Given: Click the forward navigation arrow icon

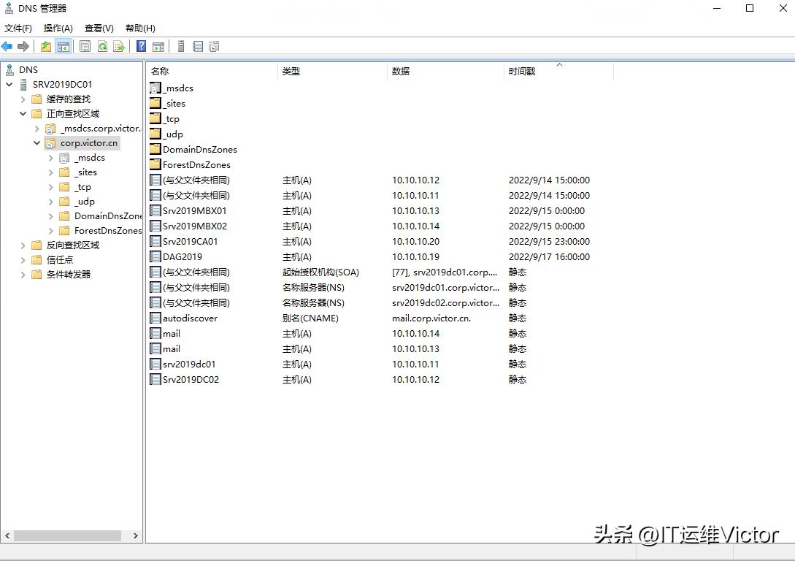Looking at the screenshot, I should tap(23, 46).
